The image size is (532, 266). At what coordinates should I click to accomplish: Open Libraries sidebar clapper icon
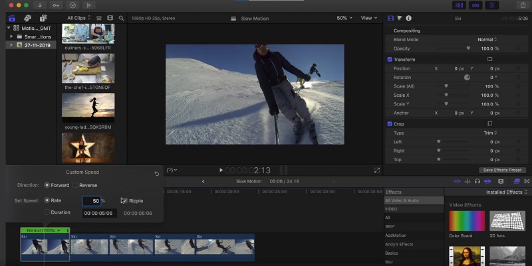tap(12, 18)
